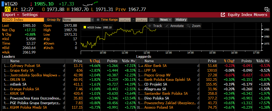Select Powszechny Zaklad Ubezpiecz... row
This screenshot has height=111, width=272.
(x=203, y=103)
